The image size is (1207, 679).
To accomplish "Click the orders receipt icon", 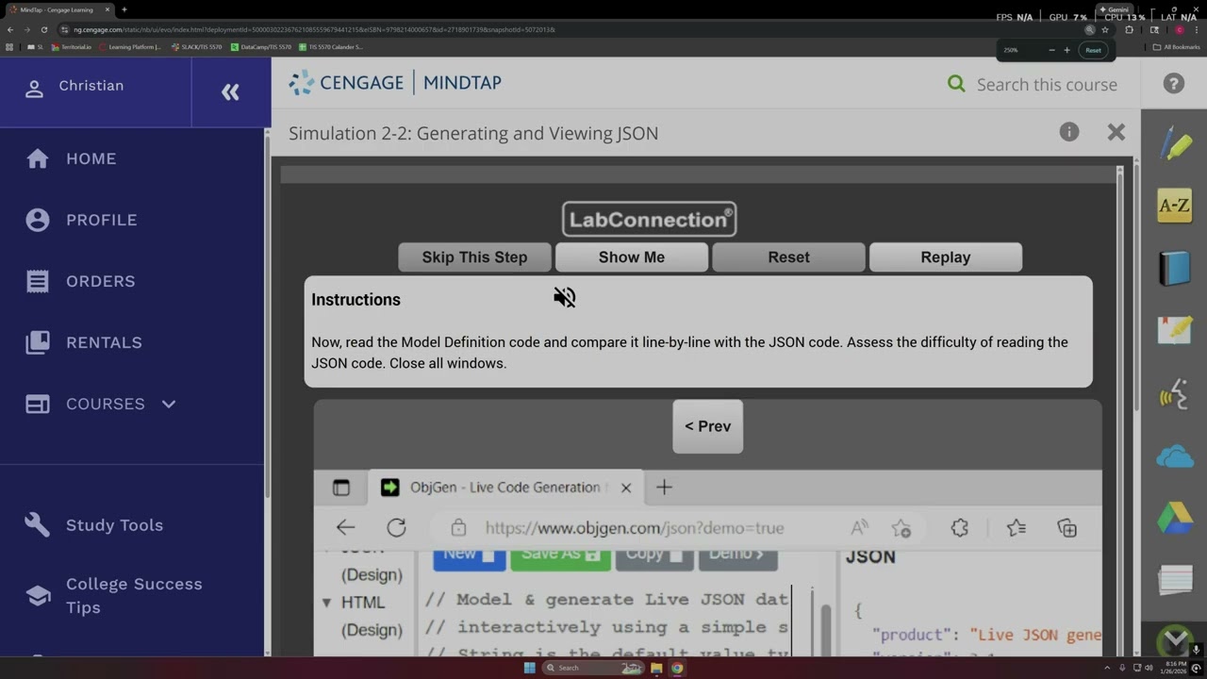I will pos(38,281).
